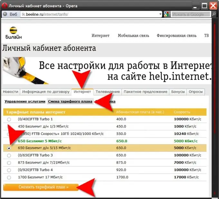
Task: Switch to the Опросы tab
Action: tap(196, 92)
